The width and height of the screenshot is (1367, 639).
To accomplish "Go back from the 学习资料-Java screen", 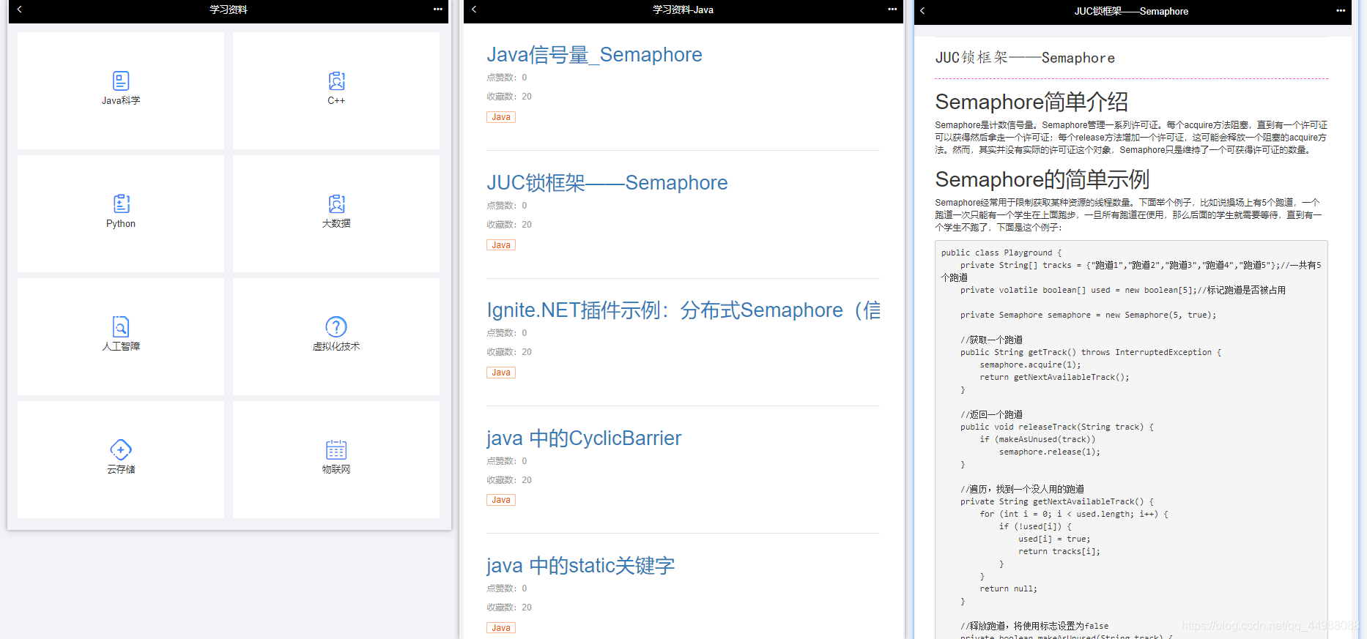I will (x=474, y=10).
